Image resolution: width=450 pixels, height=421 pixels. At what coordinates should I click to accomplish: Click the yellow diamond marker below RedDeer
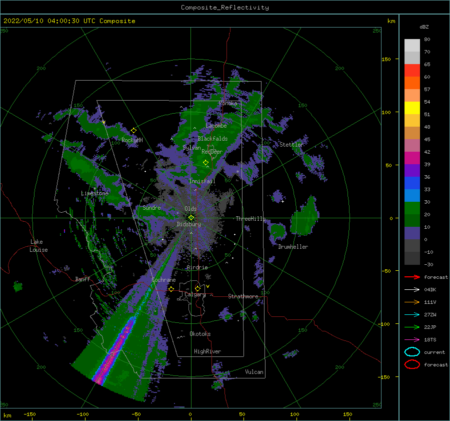205,162
